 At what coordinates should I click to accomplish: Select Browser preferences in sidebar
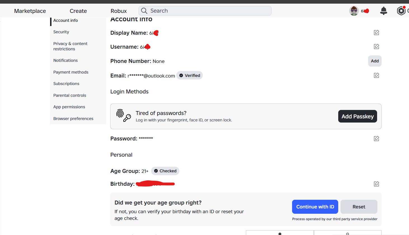click(73, 119)
